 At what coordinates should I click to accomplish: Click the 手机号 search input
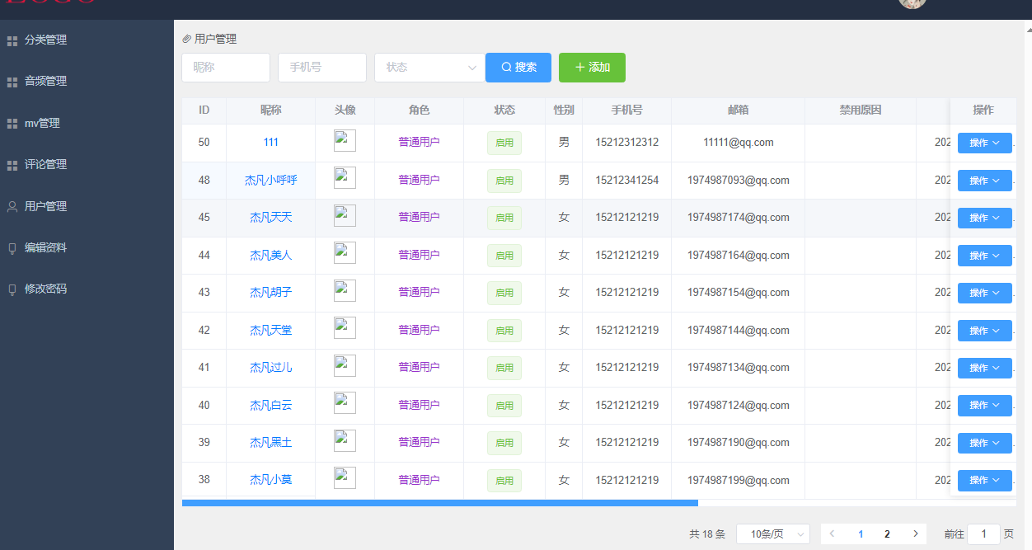[322, 68]
